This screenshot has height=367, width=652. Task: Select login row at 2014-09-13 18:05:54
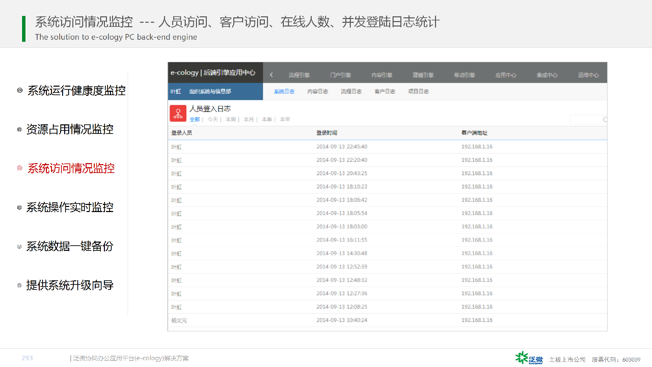[387, 213]
